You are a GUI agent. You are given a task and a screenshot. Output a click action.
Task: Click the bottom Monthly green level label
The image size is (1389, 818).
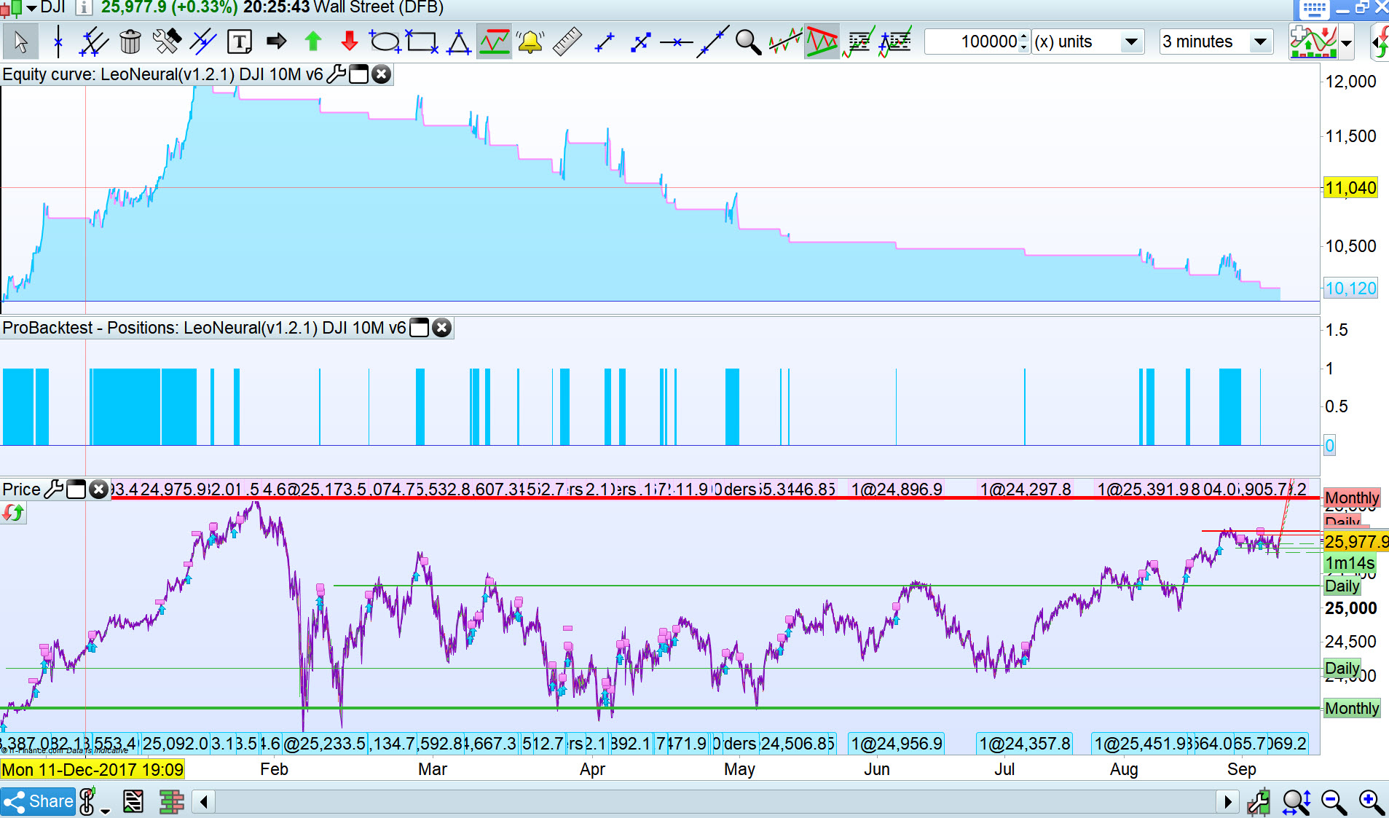coord(1352,708)
